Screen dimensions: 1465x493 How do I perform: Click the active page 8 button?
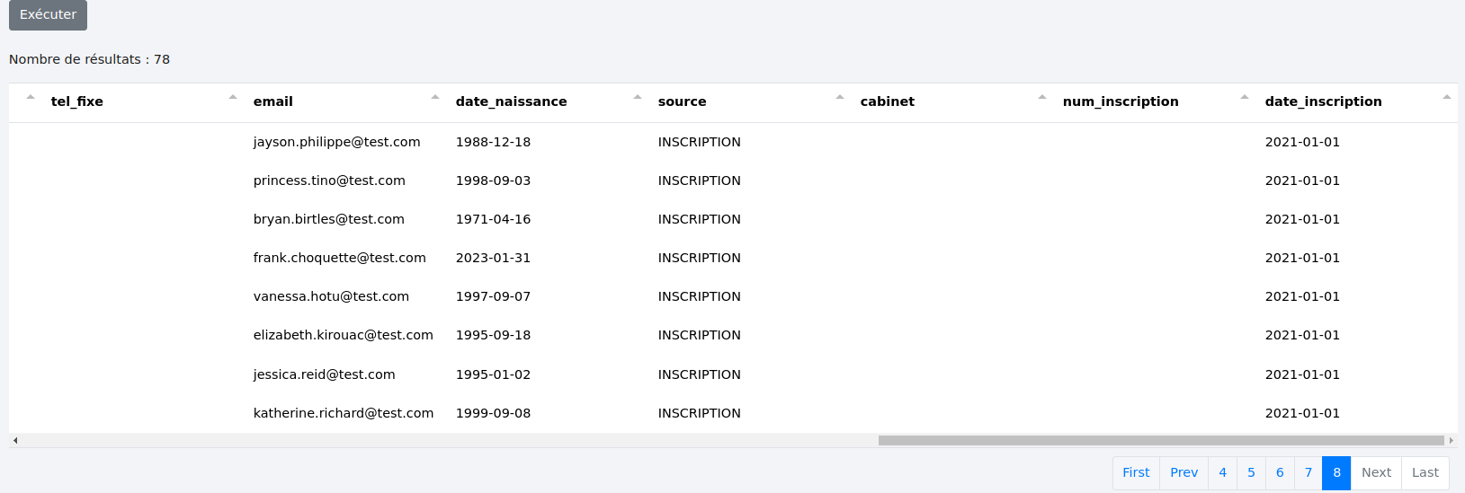click(x=1336, y=472)
